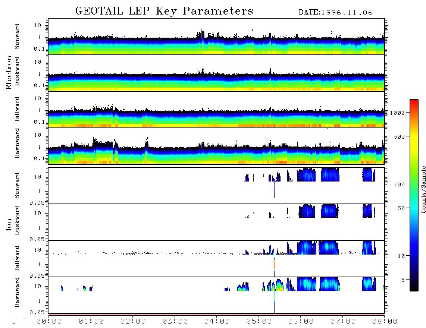Image resolution: width=426 pixels, height=328 pixels.
Task: Select the 04:00 time tick label
Action: (217, 322)
